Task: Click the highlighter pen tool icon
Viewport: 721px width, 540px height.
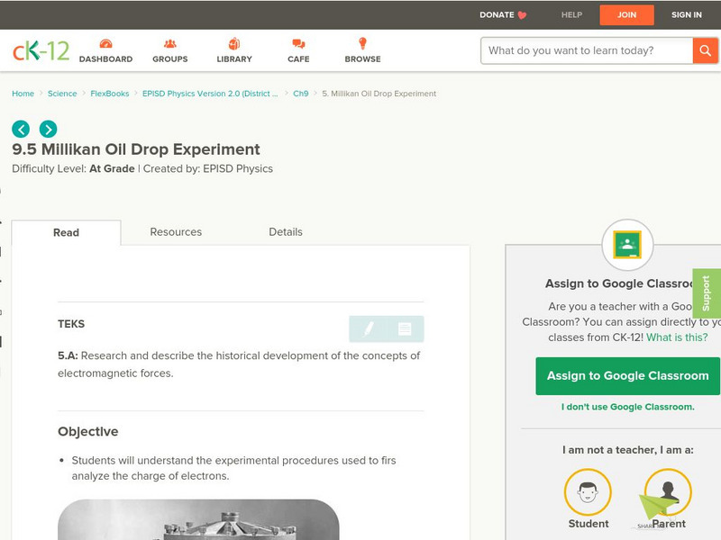Action: click(368, 329)
